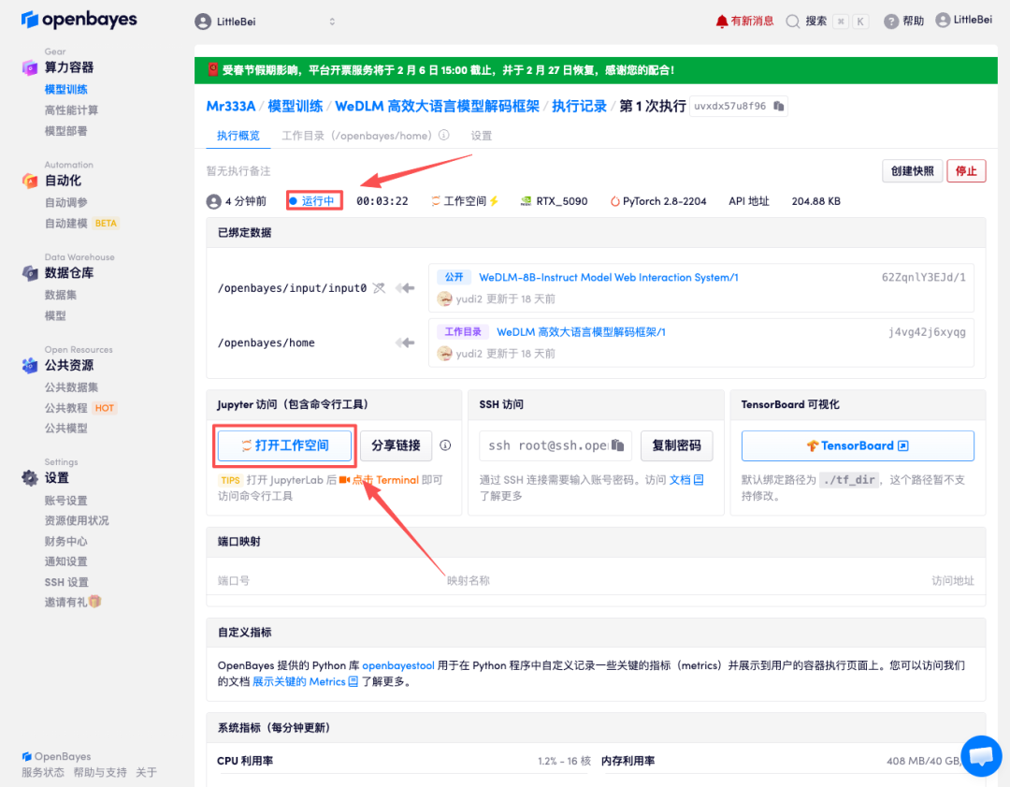Click the help question mark icon

point(891,22)
